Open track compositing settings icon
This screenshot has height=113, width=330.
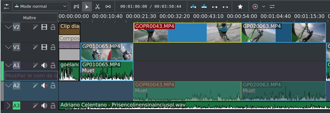pyautogui.click(x=7, y=7)
